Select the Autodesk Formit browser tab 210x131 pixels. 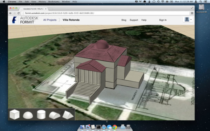(x=33, y=9)
